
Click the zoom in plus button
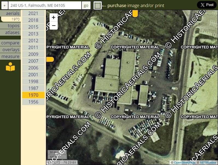pos(53,17)
